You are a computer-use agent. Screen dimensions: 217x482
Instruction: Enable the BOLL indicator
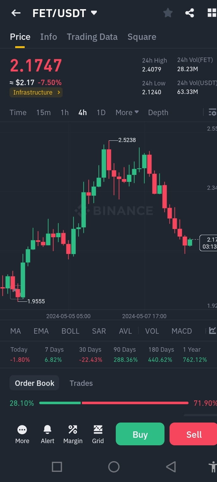pos(70,331)
